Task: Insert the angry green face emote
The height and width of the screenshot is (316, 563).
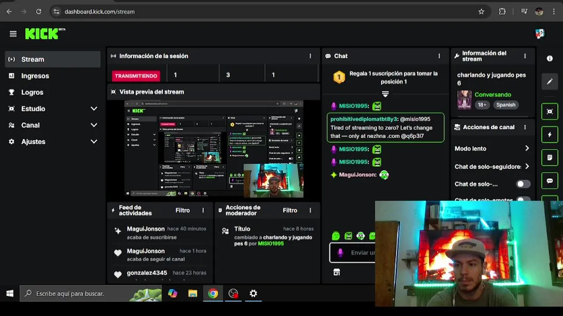Action: (x=348, y=236)
